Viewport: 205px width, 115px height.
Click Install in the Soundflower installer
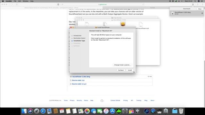pyautogui.click(x=130, y=70)
